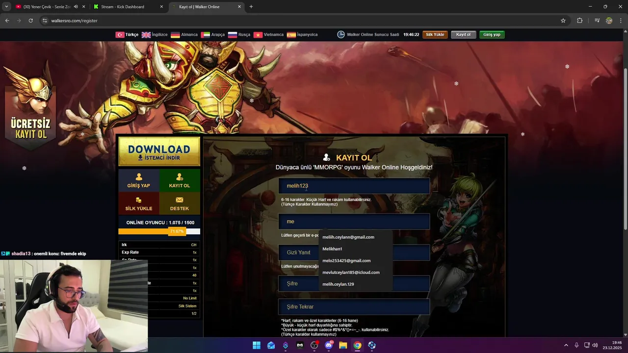
Task: Open the Destek envelope tile
Action: [x=180, y=203]
